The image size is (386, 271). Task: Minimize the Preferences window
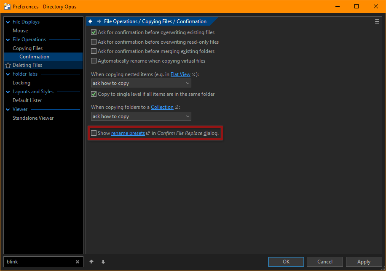(338, 6)
